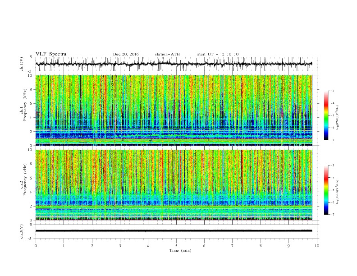
Task: Click time axis tick label '9'
Action: [288, 246]
